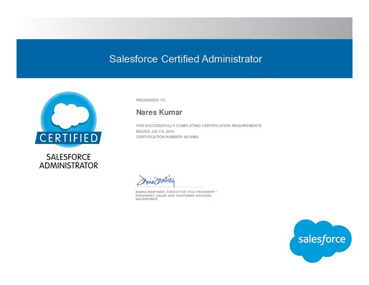This screenshot has width=369, height=285.
Task: Click the Salesforce Certified badge cloud icon
Action: [70, 116]
